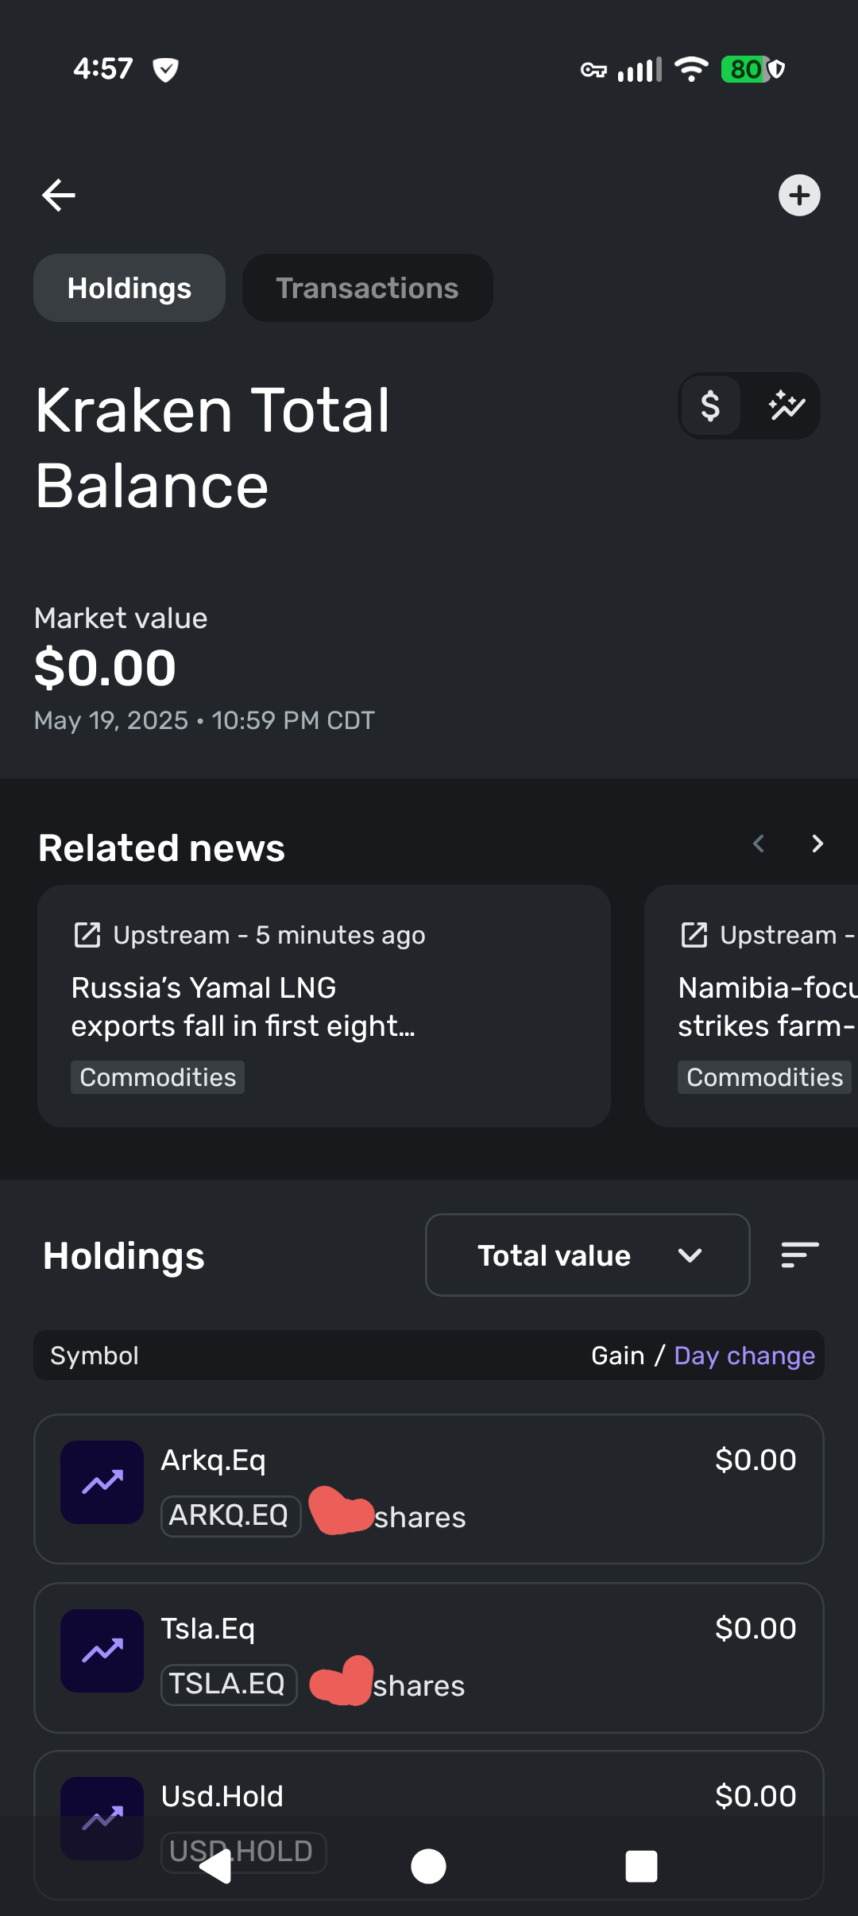
Task: Switch to dollar value display mode
Action: 710,406
